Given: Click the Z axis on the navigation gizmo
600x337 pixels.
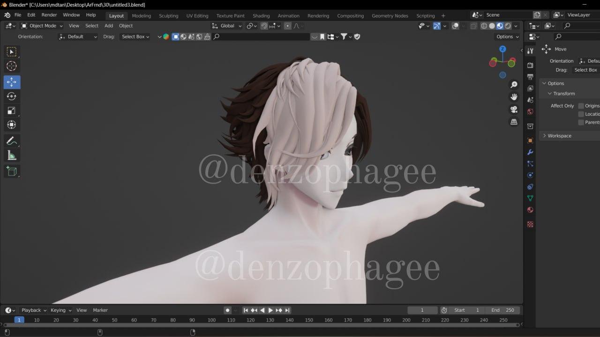Looking at the screenshot, I should pos(502,49).
